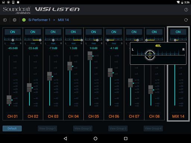Click the 40L pan popup crosshair
Image resolution: width=191 pixels, height=143 pixels.
pyautogui.click(x=150, y=55)
